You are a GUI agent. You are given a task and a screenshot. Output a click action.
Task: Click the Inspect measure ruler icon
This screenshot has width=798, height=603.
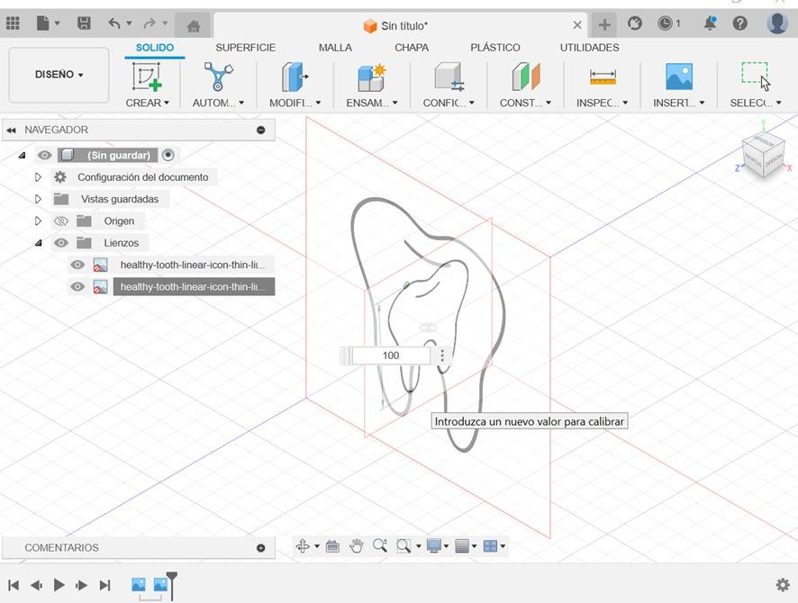pyautogui.click(x=603, y=76)
